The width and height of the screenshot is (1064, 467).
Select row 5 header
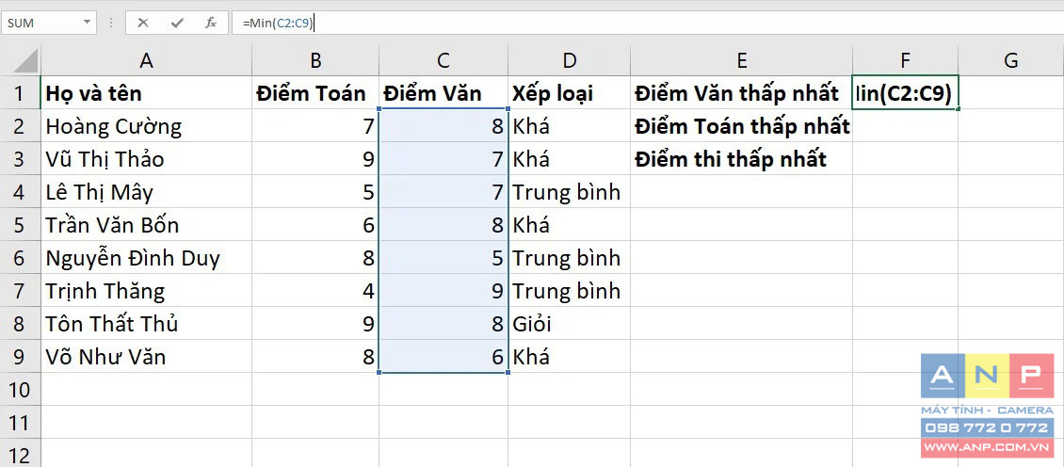pyautogui.click(x=20, y=225)
